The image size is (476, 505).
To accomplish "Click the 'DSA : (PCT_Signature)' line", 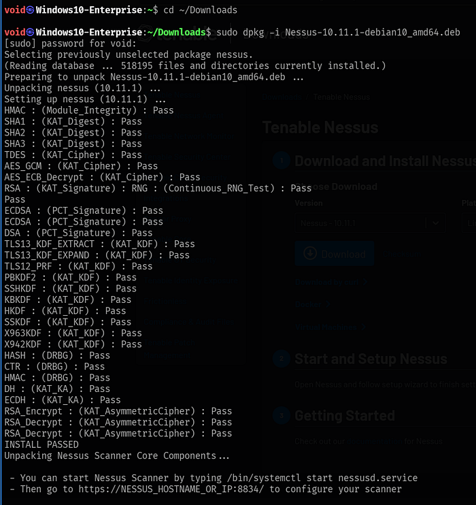I will (x=78, y=233).
